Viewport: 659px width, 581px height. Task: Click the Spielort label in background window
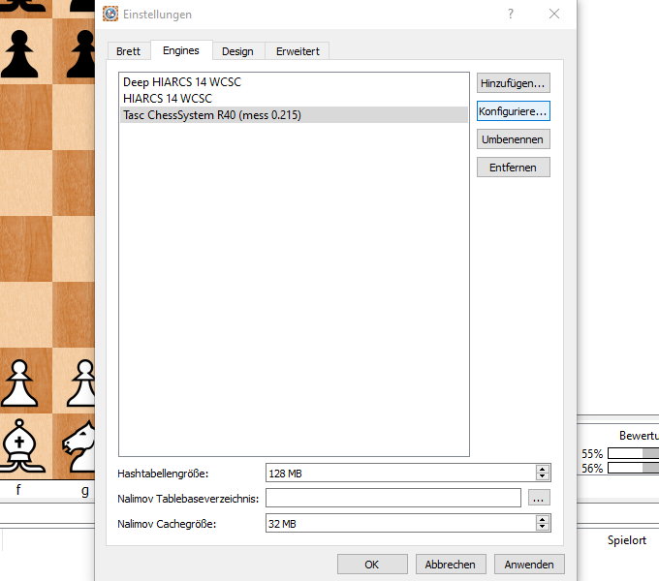pyautogui.click(x=627, y=540)
